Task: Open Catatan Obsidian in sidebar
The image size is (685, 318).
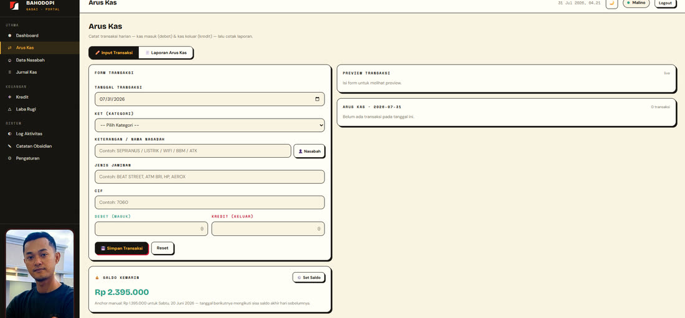Action: 40,146
